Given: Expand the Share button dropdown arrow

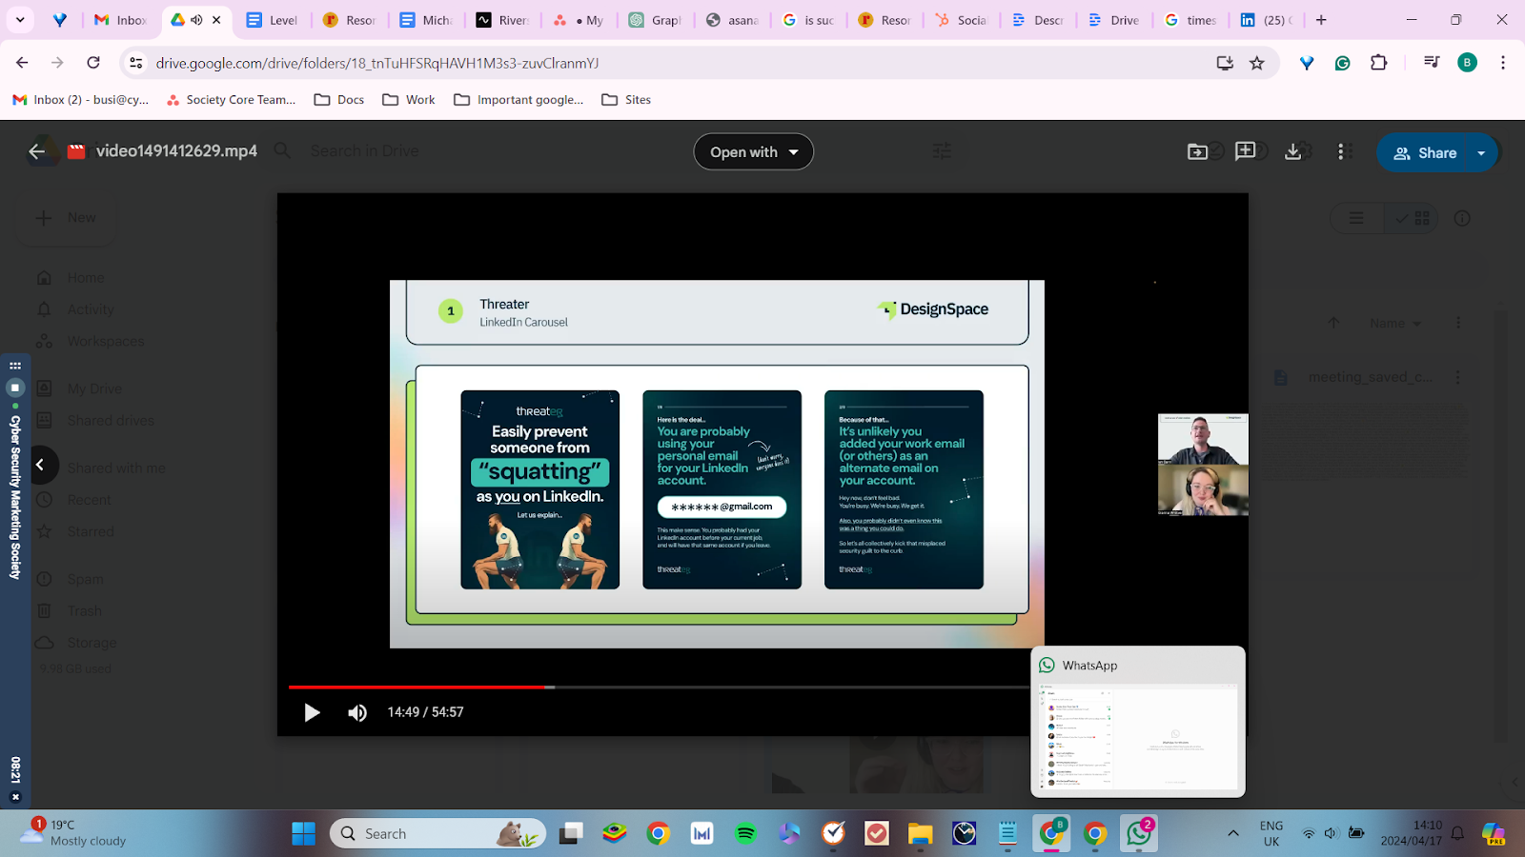Looking at the screenshot, I should [x=1481, y=152].
